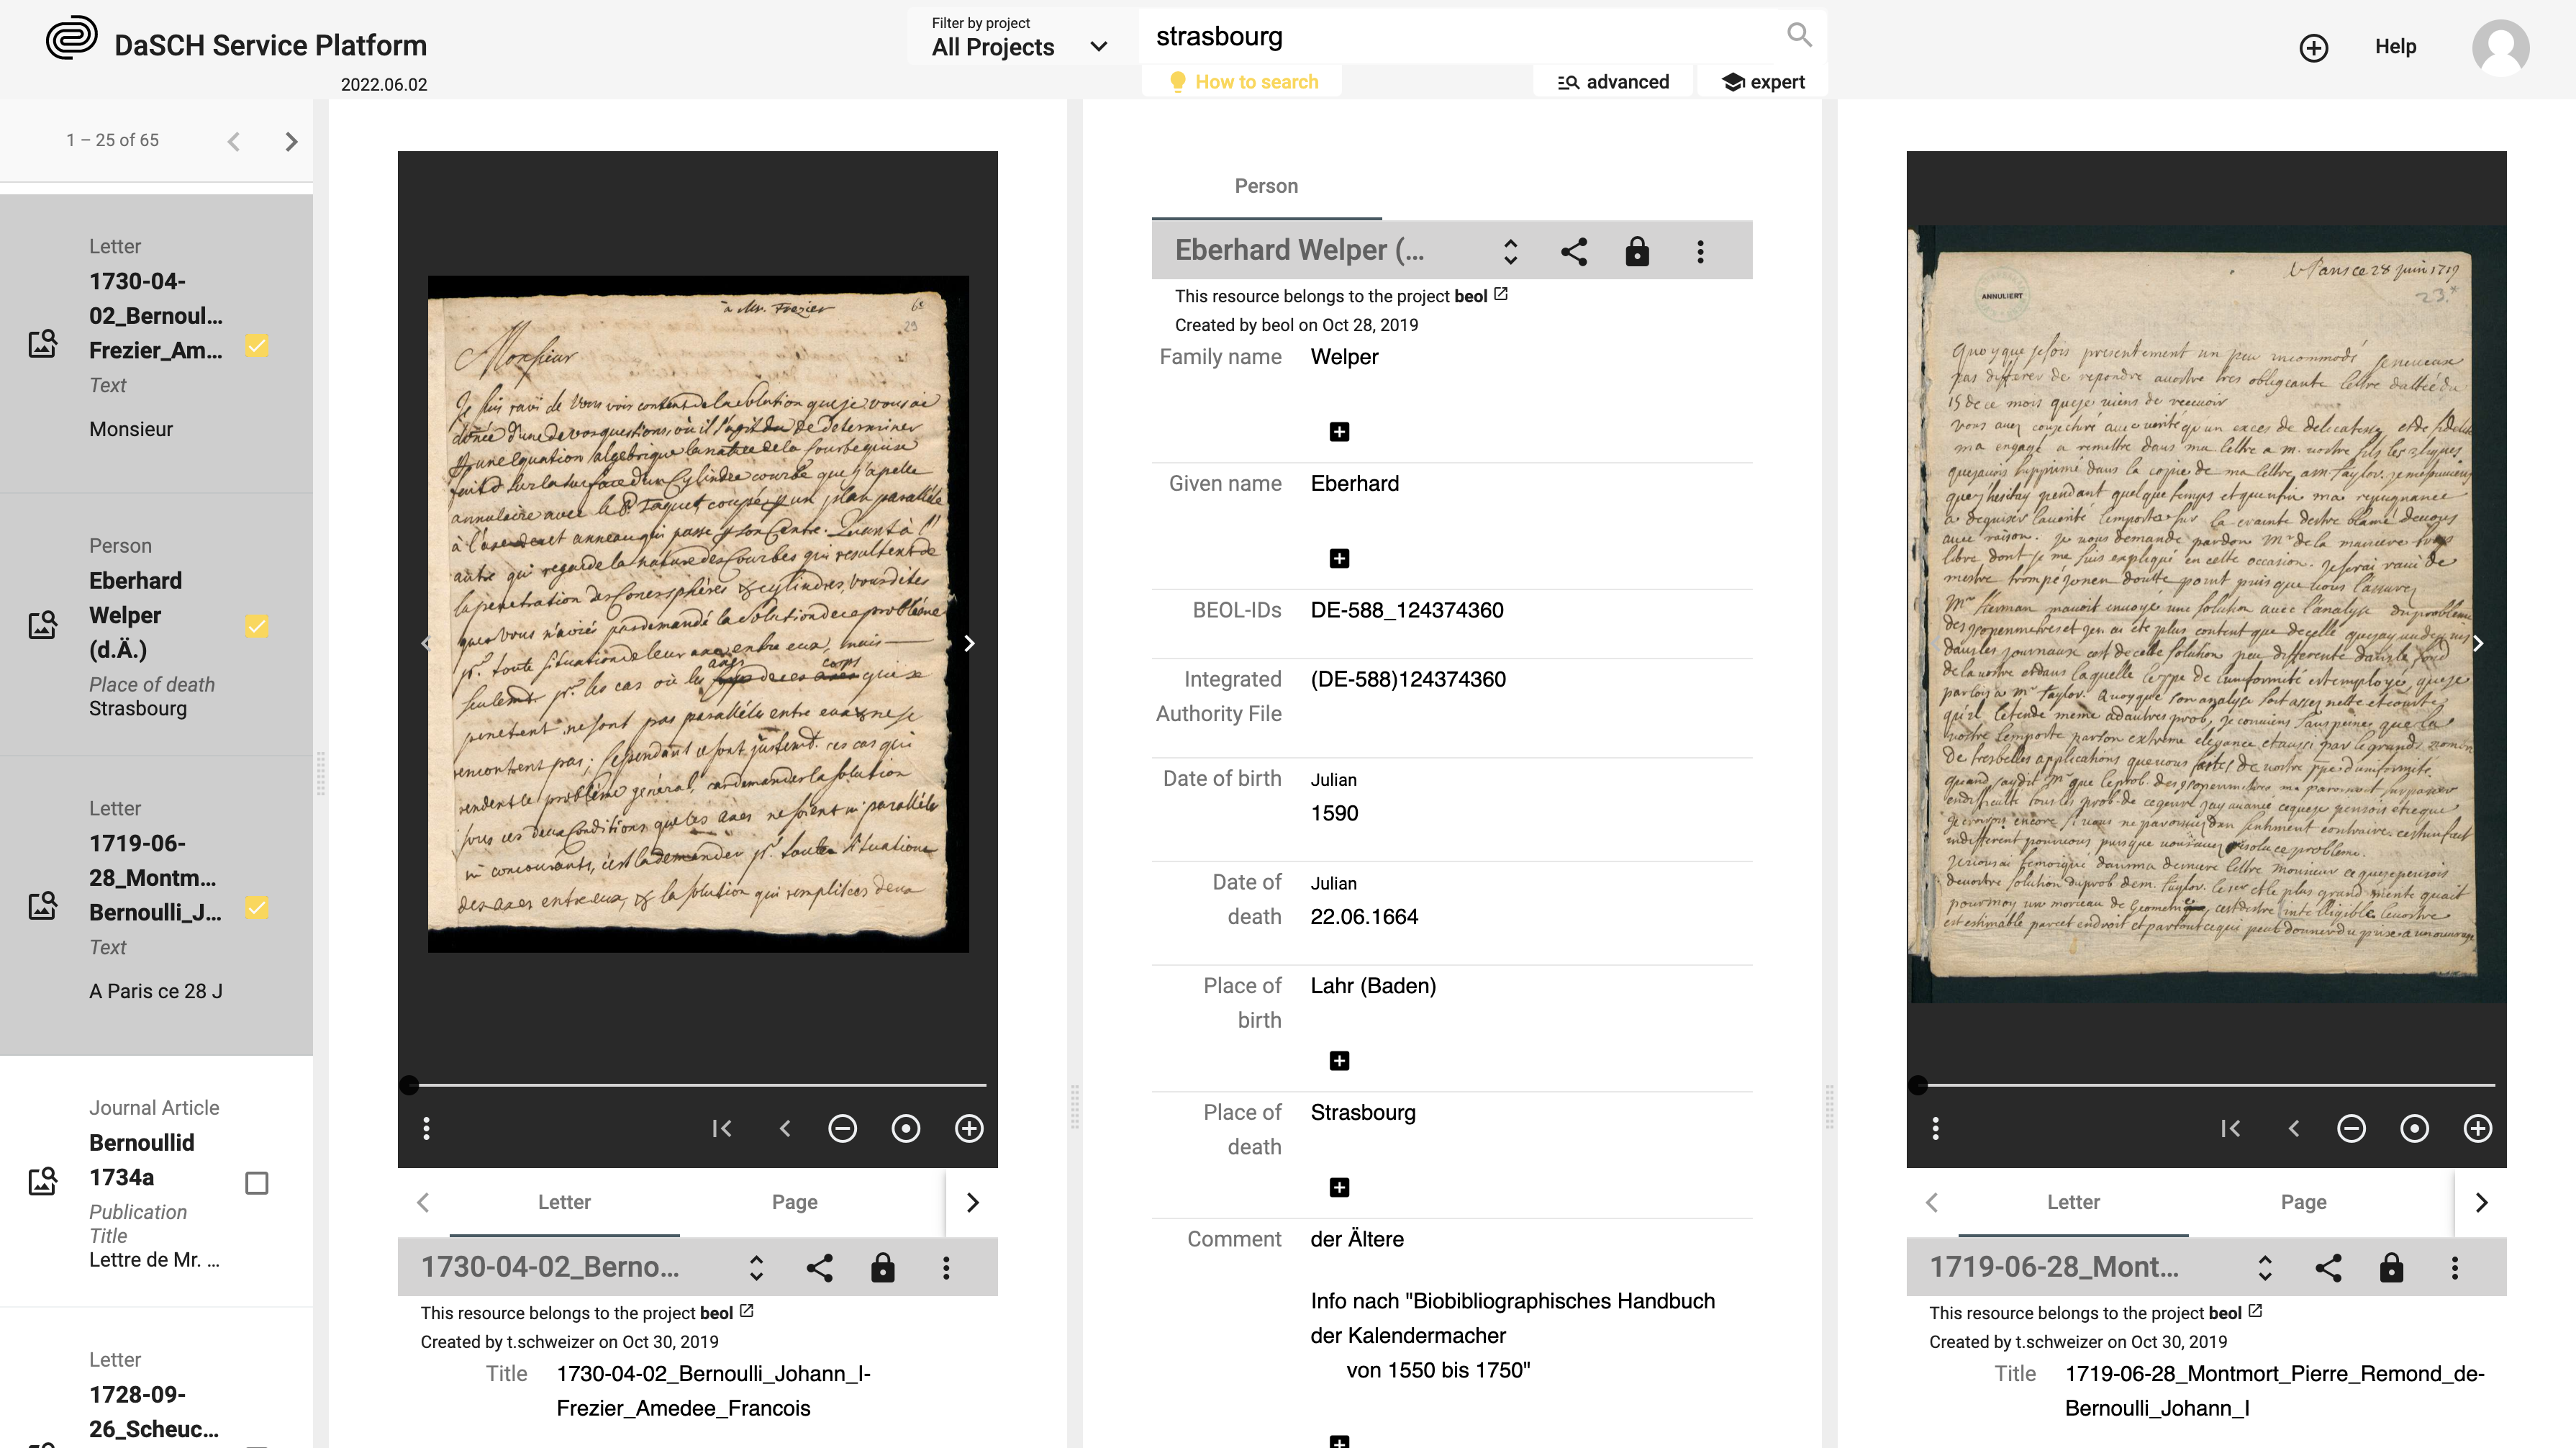Open the Filter by project dropdown

(x=1021, y=37)
